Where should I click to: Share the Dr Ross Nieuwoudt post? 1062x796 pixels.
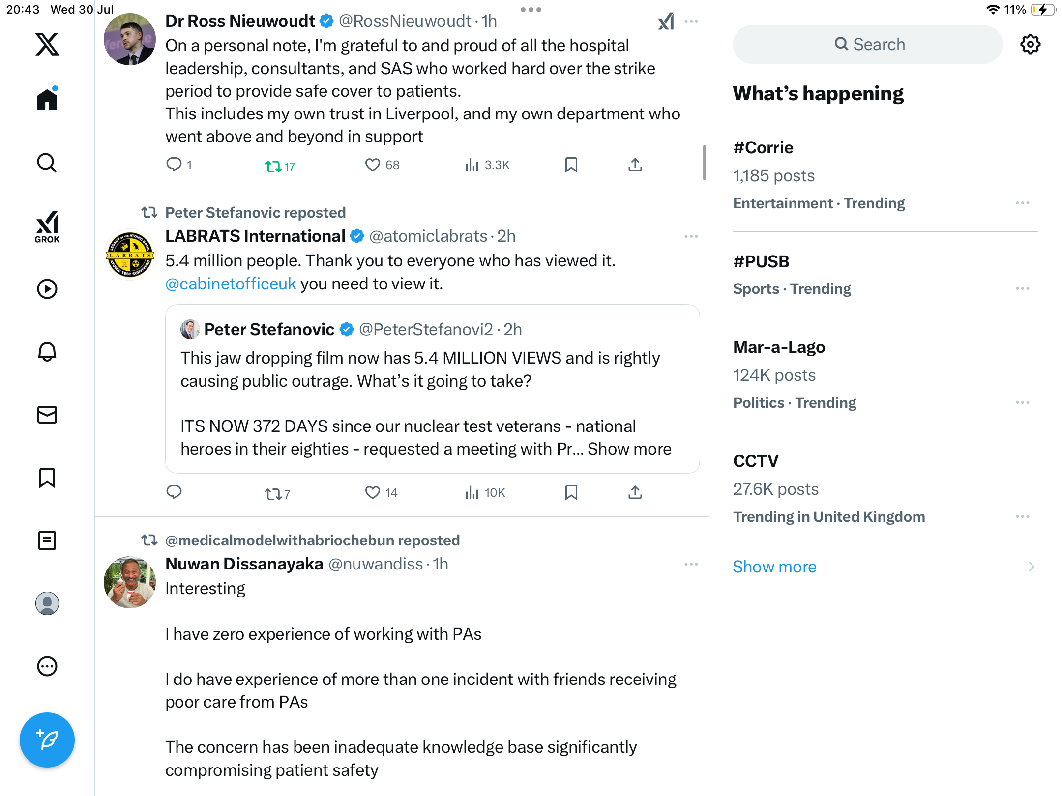point(635,165)
